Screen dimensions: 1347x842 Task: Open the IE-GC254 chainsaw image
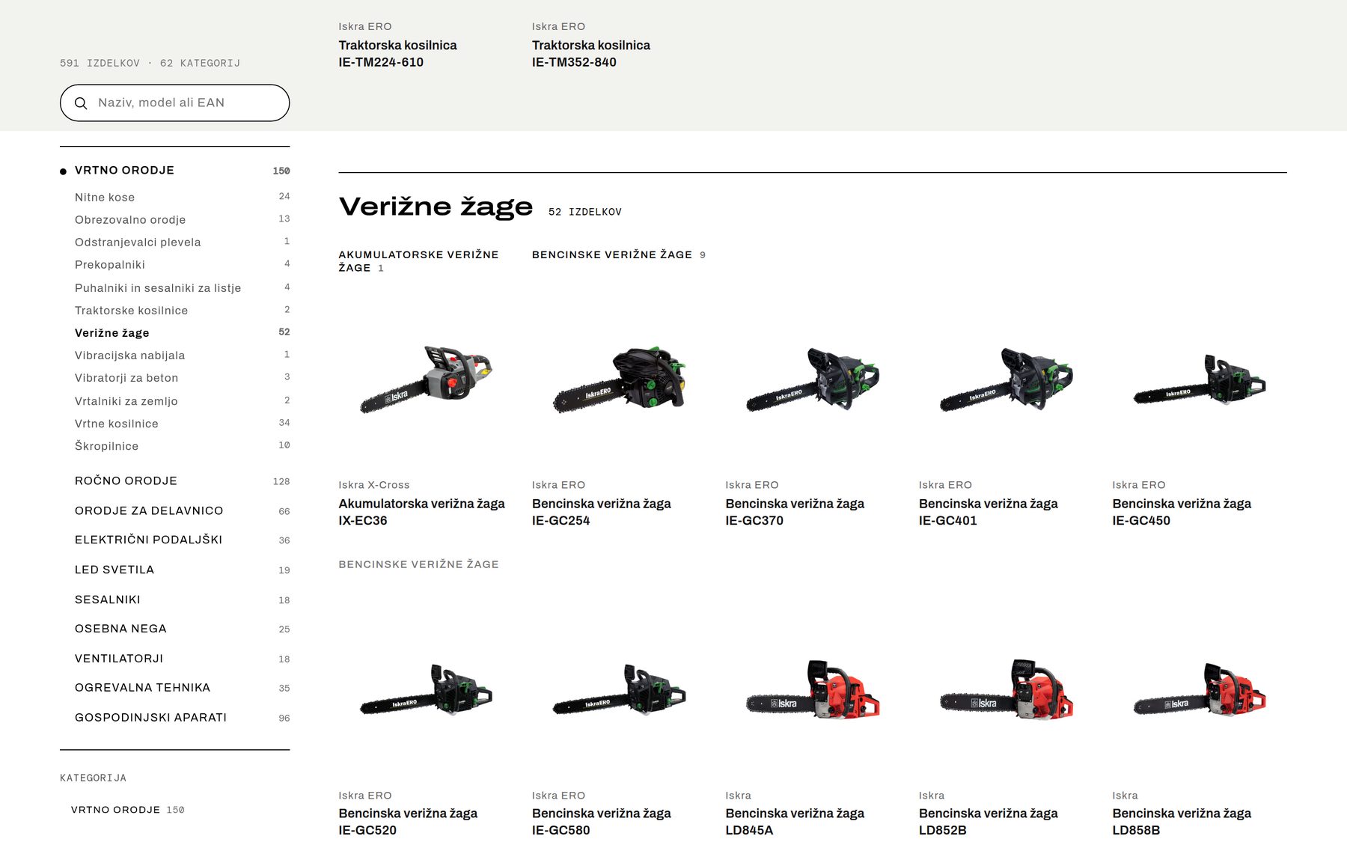click(620, 379)
